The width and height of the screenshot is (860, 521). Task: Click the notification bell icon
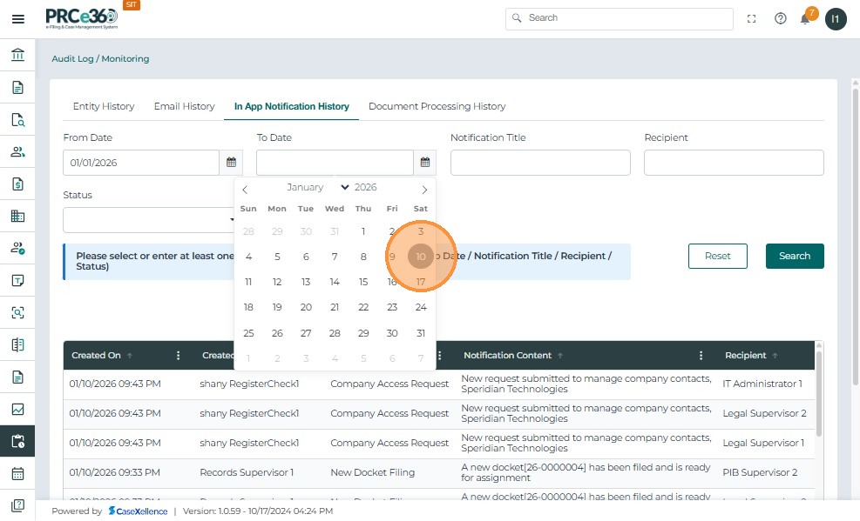(807, 19)
